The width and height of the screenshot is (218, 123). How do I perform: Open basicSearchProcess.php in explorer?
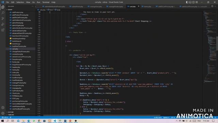(x=20, y=36)
